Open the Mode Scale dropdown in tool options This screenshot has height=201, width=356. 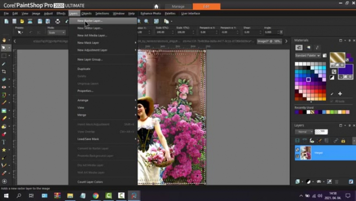[56, 33]
